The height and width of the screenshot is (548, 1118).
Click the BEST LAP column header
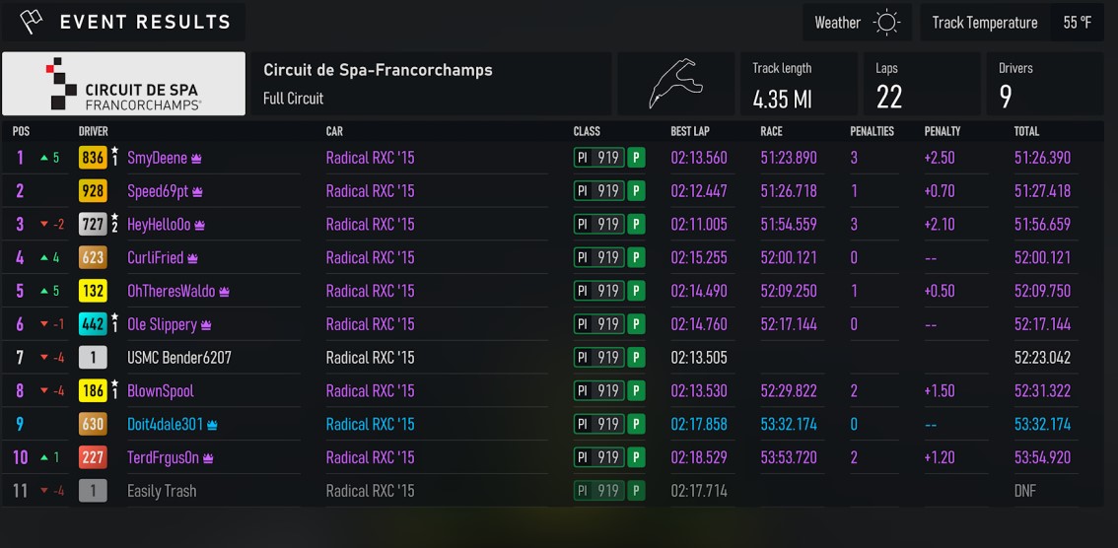[x=690, y=131]
